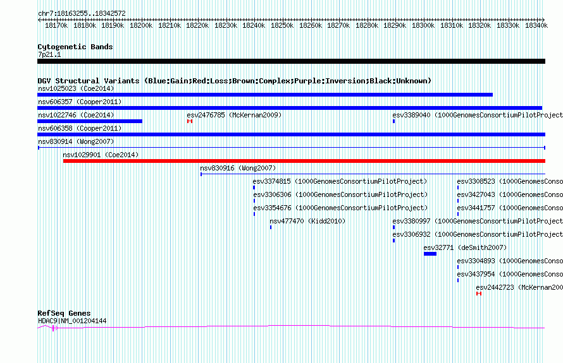Screen dimensions: 563x363
Task: Click the nsv830916 thin blue span line
Action: 373,174
